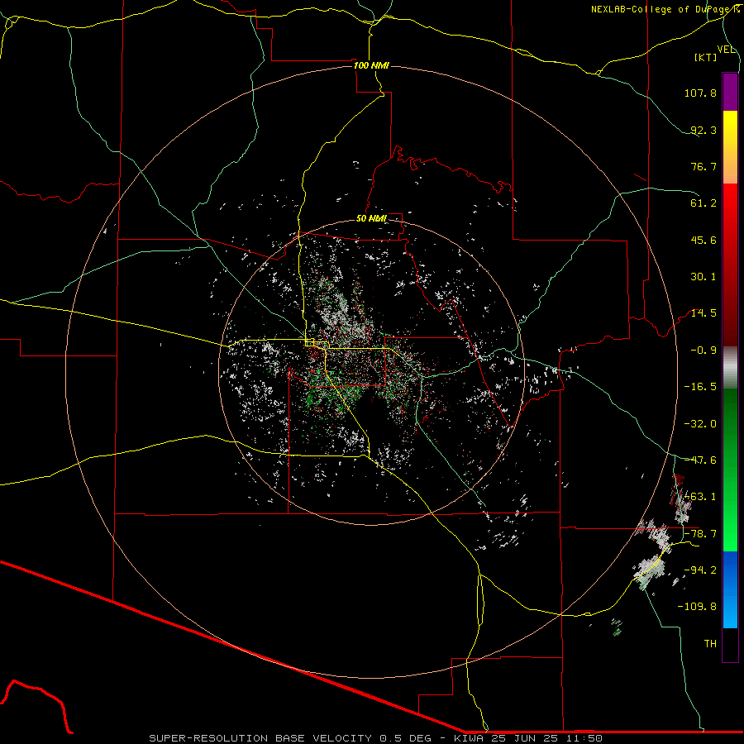The height and width of the screenshot is (744, 744).
Task: Click the green segment of the color bar
Action: (730, 470)
